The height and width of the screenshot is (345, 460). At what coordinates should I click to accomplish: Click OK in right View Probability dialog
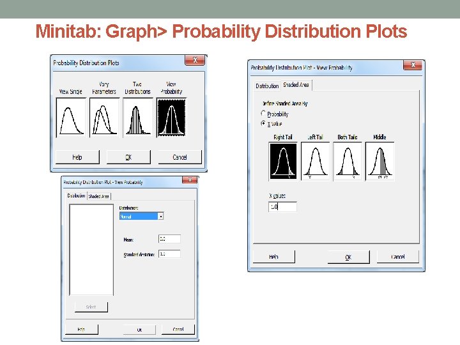click(x=349, y=257)
